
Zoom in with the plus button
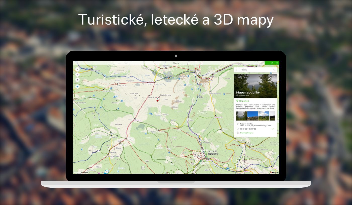(x=77, y=69)
